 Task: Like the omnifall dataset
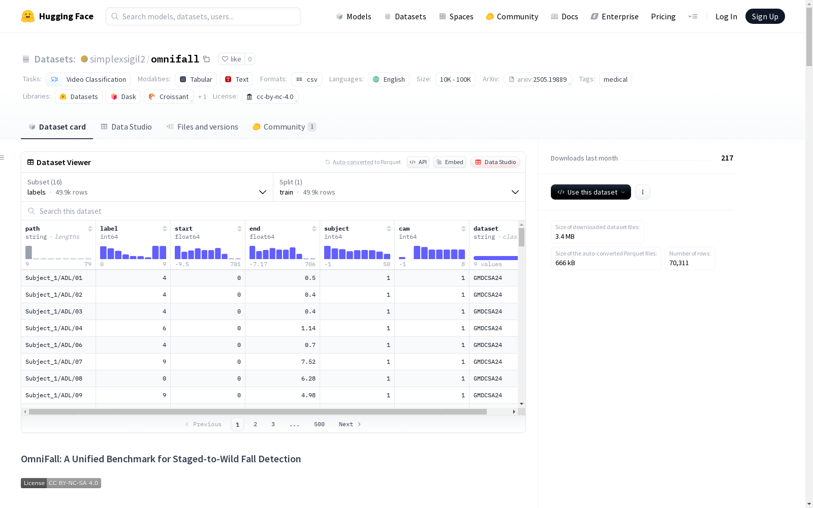pyautogui.click(x=231, y=59)
